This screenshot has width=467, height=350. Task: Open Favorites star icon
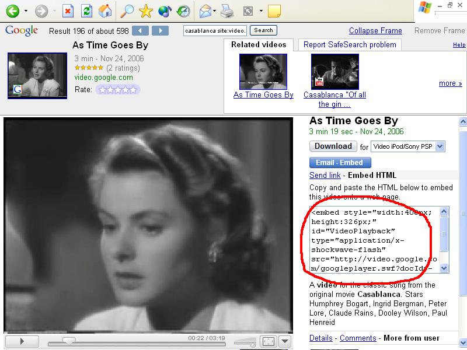click(145, 11)
